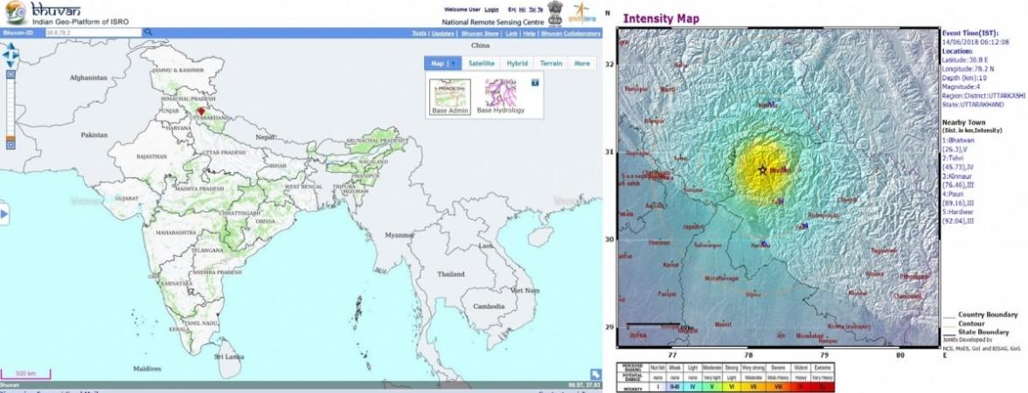This screenshot has height=393, width=1028.
Task: Click the search magnifier icon
Action: click(x=149, y=32)
